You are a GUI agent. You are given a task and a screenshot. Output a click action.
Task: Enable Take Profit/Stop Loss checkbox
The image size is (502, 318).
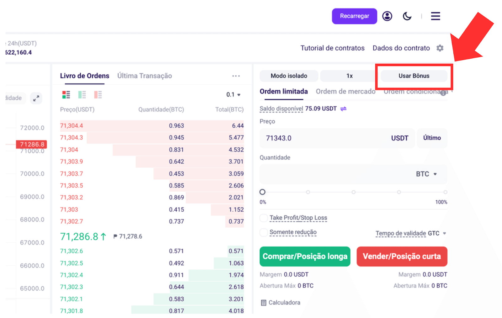[264, 218]
